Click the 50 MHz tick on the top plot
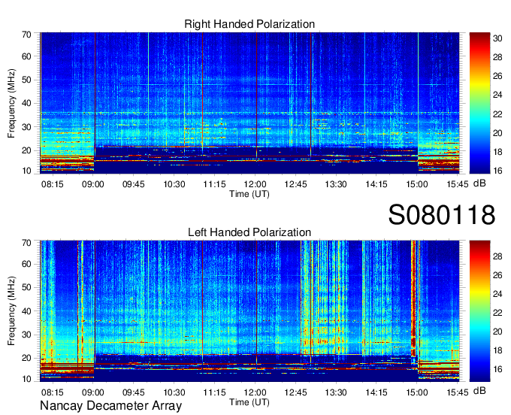Screen dimensions: 511x415 click(x=26, y=80)
